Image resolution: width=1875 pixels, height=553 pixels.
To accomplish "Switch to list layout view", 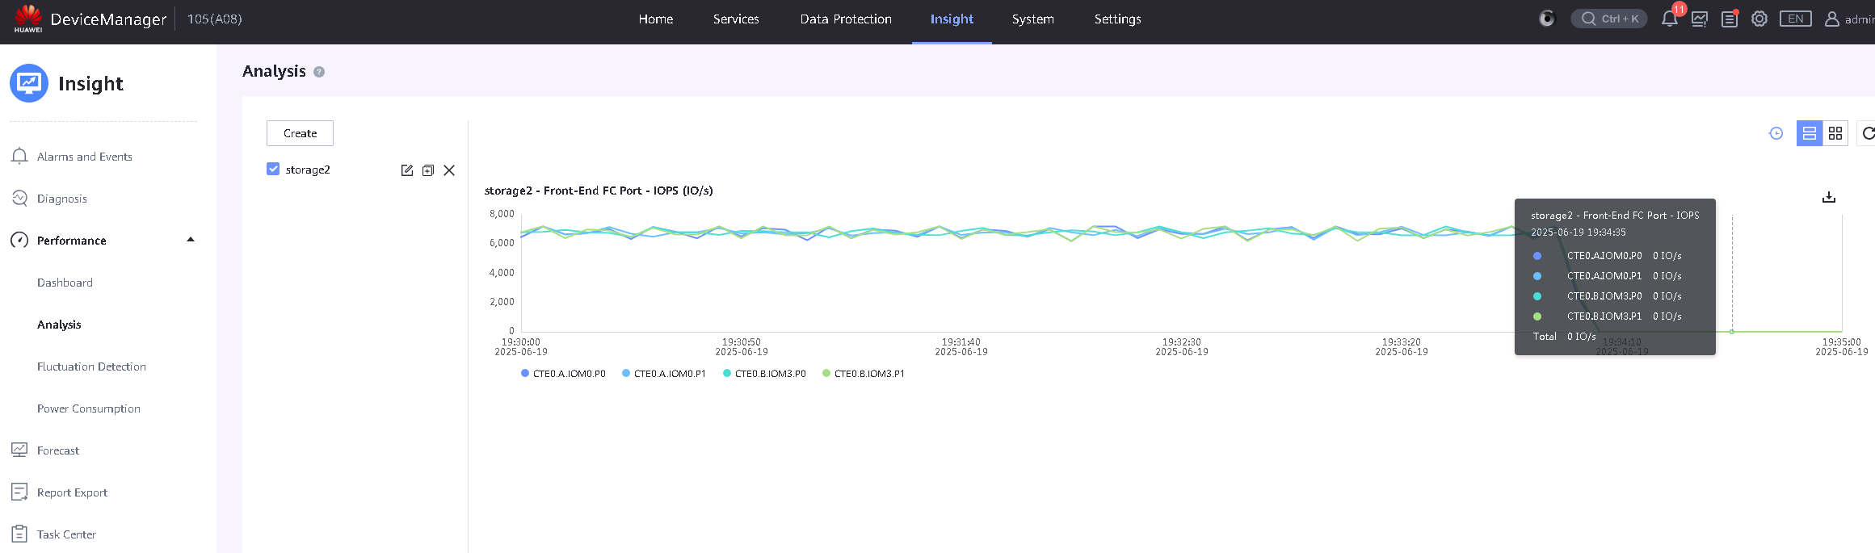I will [1810, 133].
